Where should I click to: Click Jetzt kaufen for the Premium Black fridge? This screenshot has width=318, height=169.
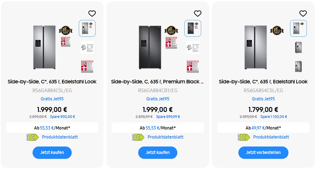(x=158, y=153)
